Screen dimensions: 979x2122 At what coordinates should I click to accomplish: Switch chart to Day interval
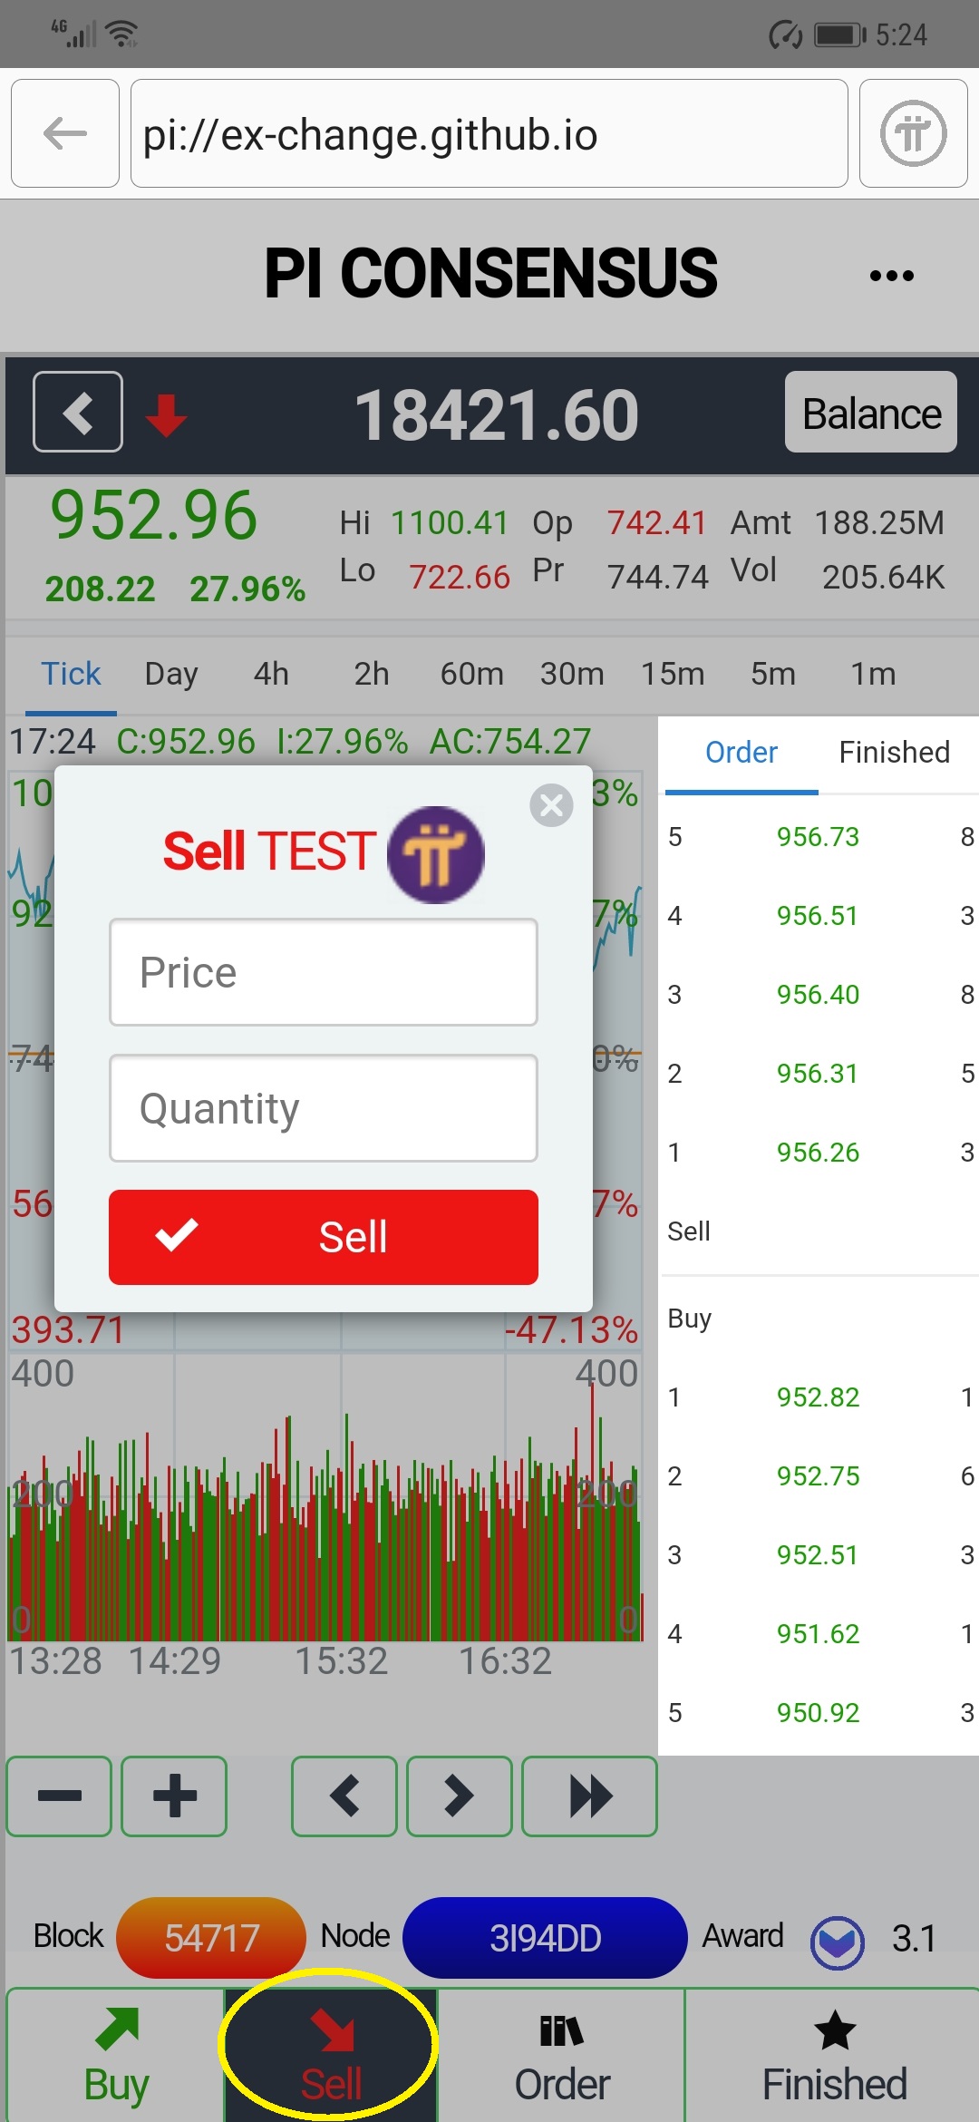171,674
